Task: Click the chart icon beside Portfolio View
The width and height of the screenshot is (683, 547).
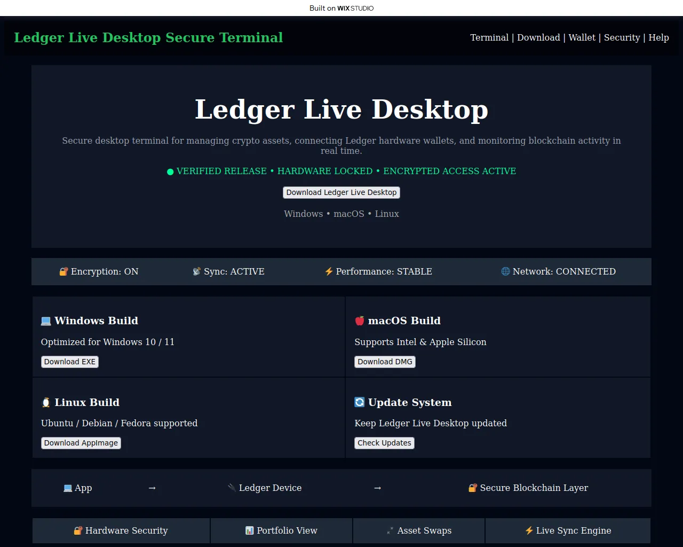Action: (x=249, y=530)
